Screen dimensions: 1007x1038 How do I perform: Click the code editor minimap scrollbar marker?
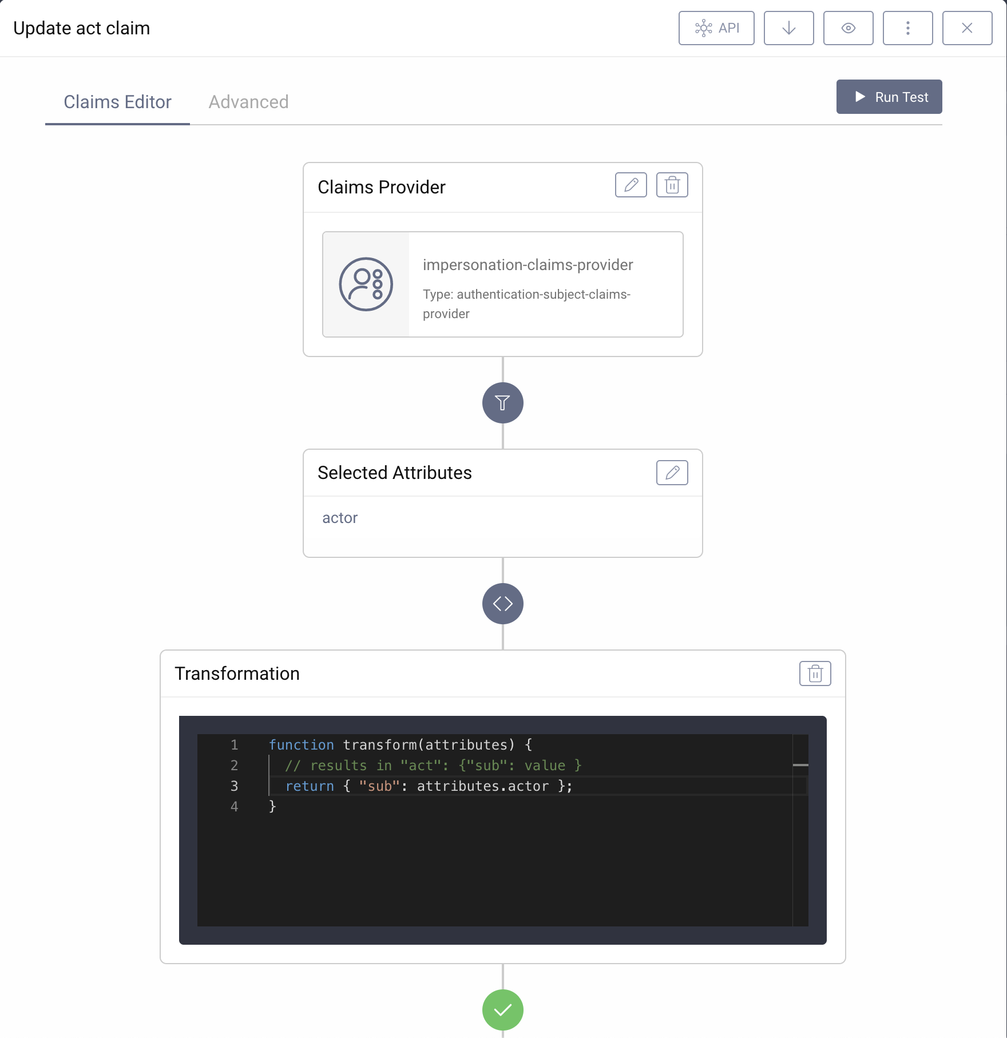click(x=800, y=765)
